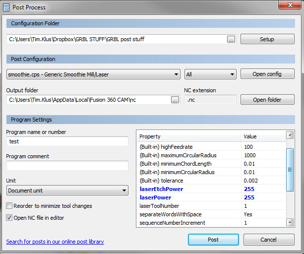Viewport: 304px width, 254px height.
Task: Click the Value column header
Action: point(263,136)
